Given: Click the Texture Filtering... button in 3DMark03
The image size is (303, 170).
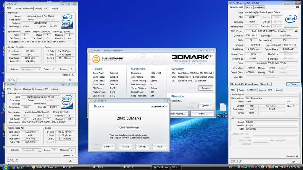Looking at the screenshot, I should click(x=179, y=114).
